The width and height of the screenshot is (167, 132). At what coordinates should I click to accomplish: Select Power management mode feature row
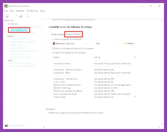tap(65, 94)
